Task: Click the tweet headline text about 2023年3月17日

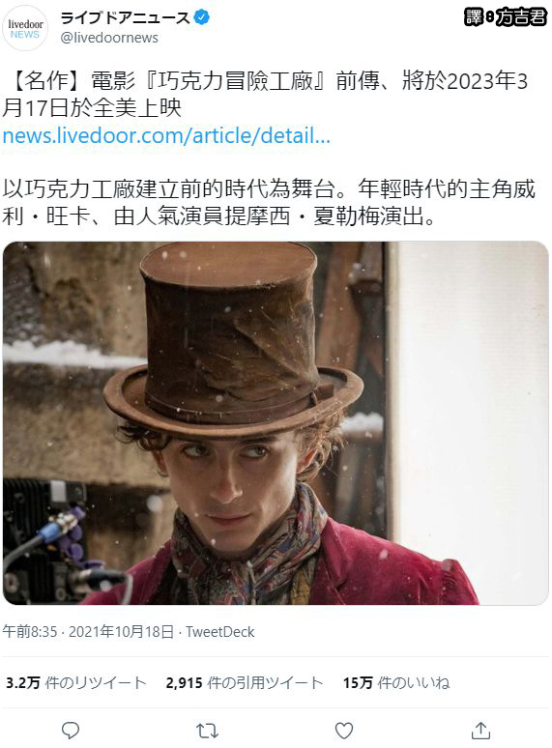Action: 265,95
